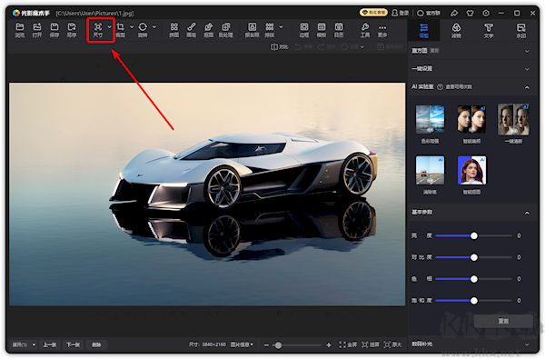Select the crop tool icon
Screen dimensions: 545x359
coord(121,30)
